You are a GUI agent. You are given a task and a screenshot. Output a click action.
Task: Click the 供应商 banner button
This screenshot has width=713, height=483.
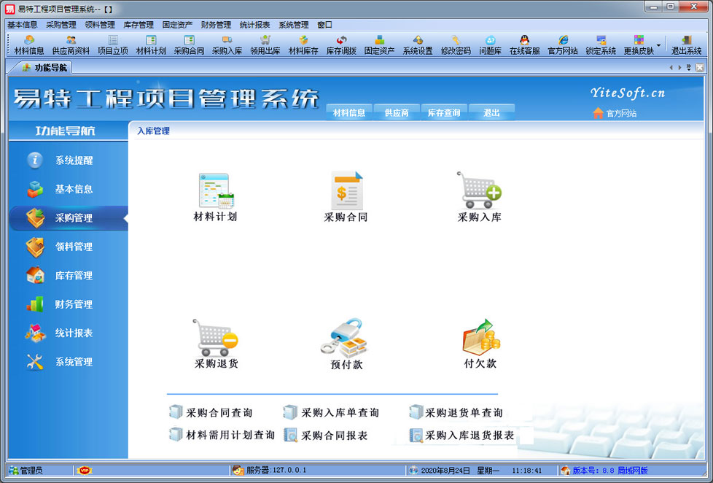(397, 113)
